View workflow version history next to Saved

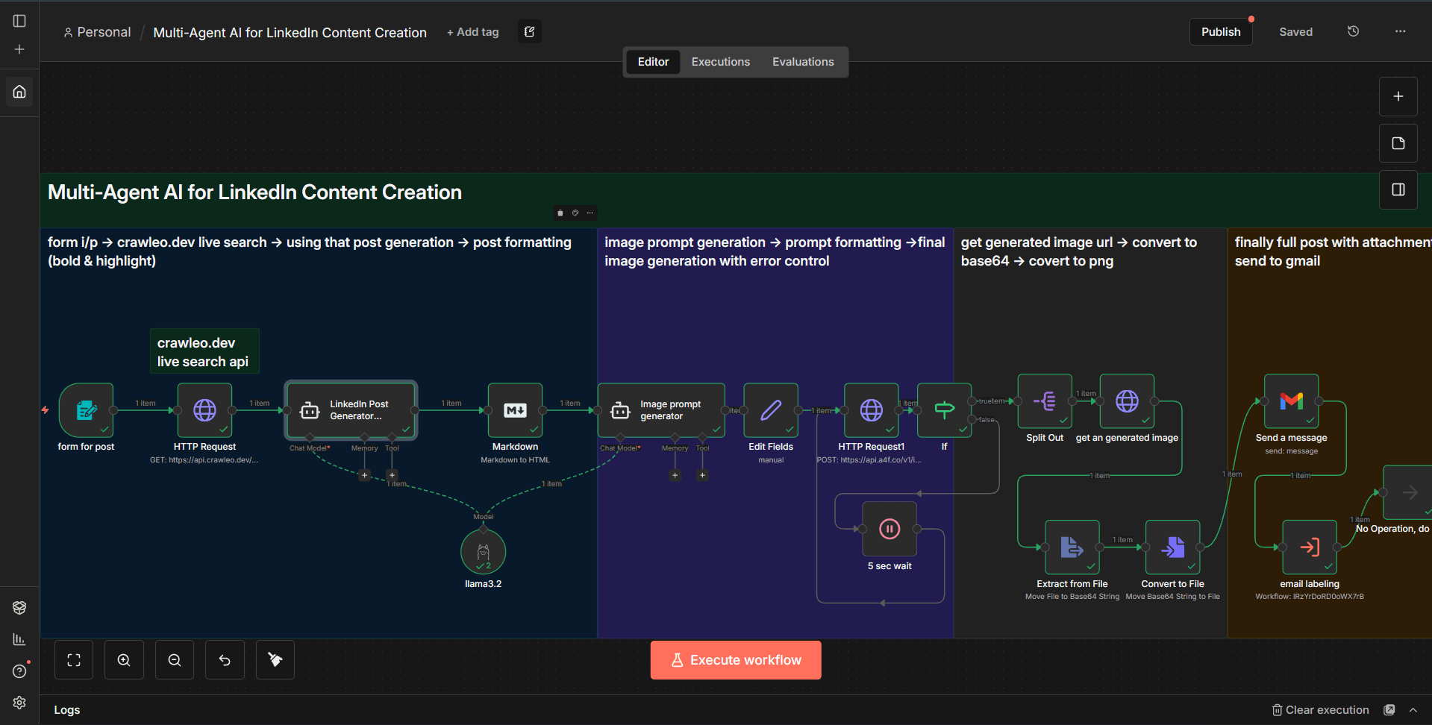(1352, 31)
